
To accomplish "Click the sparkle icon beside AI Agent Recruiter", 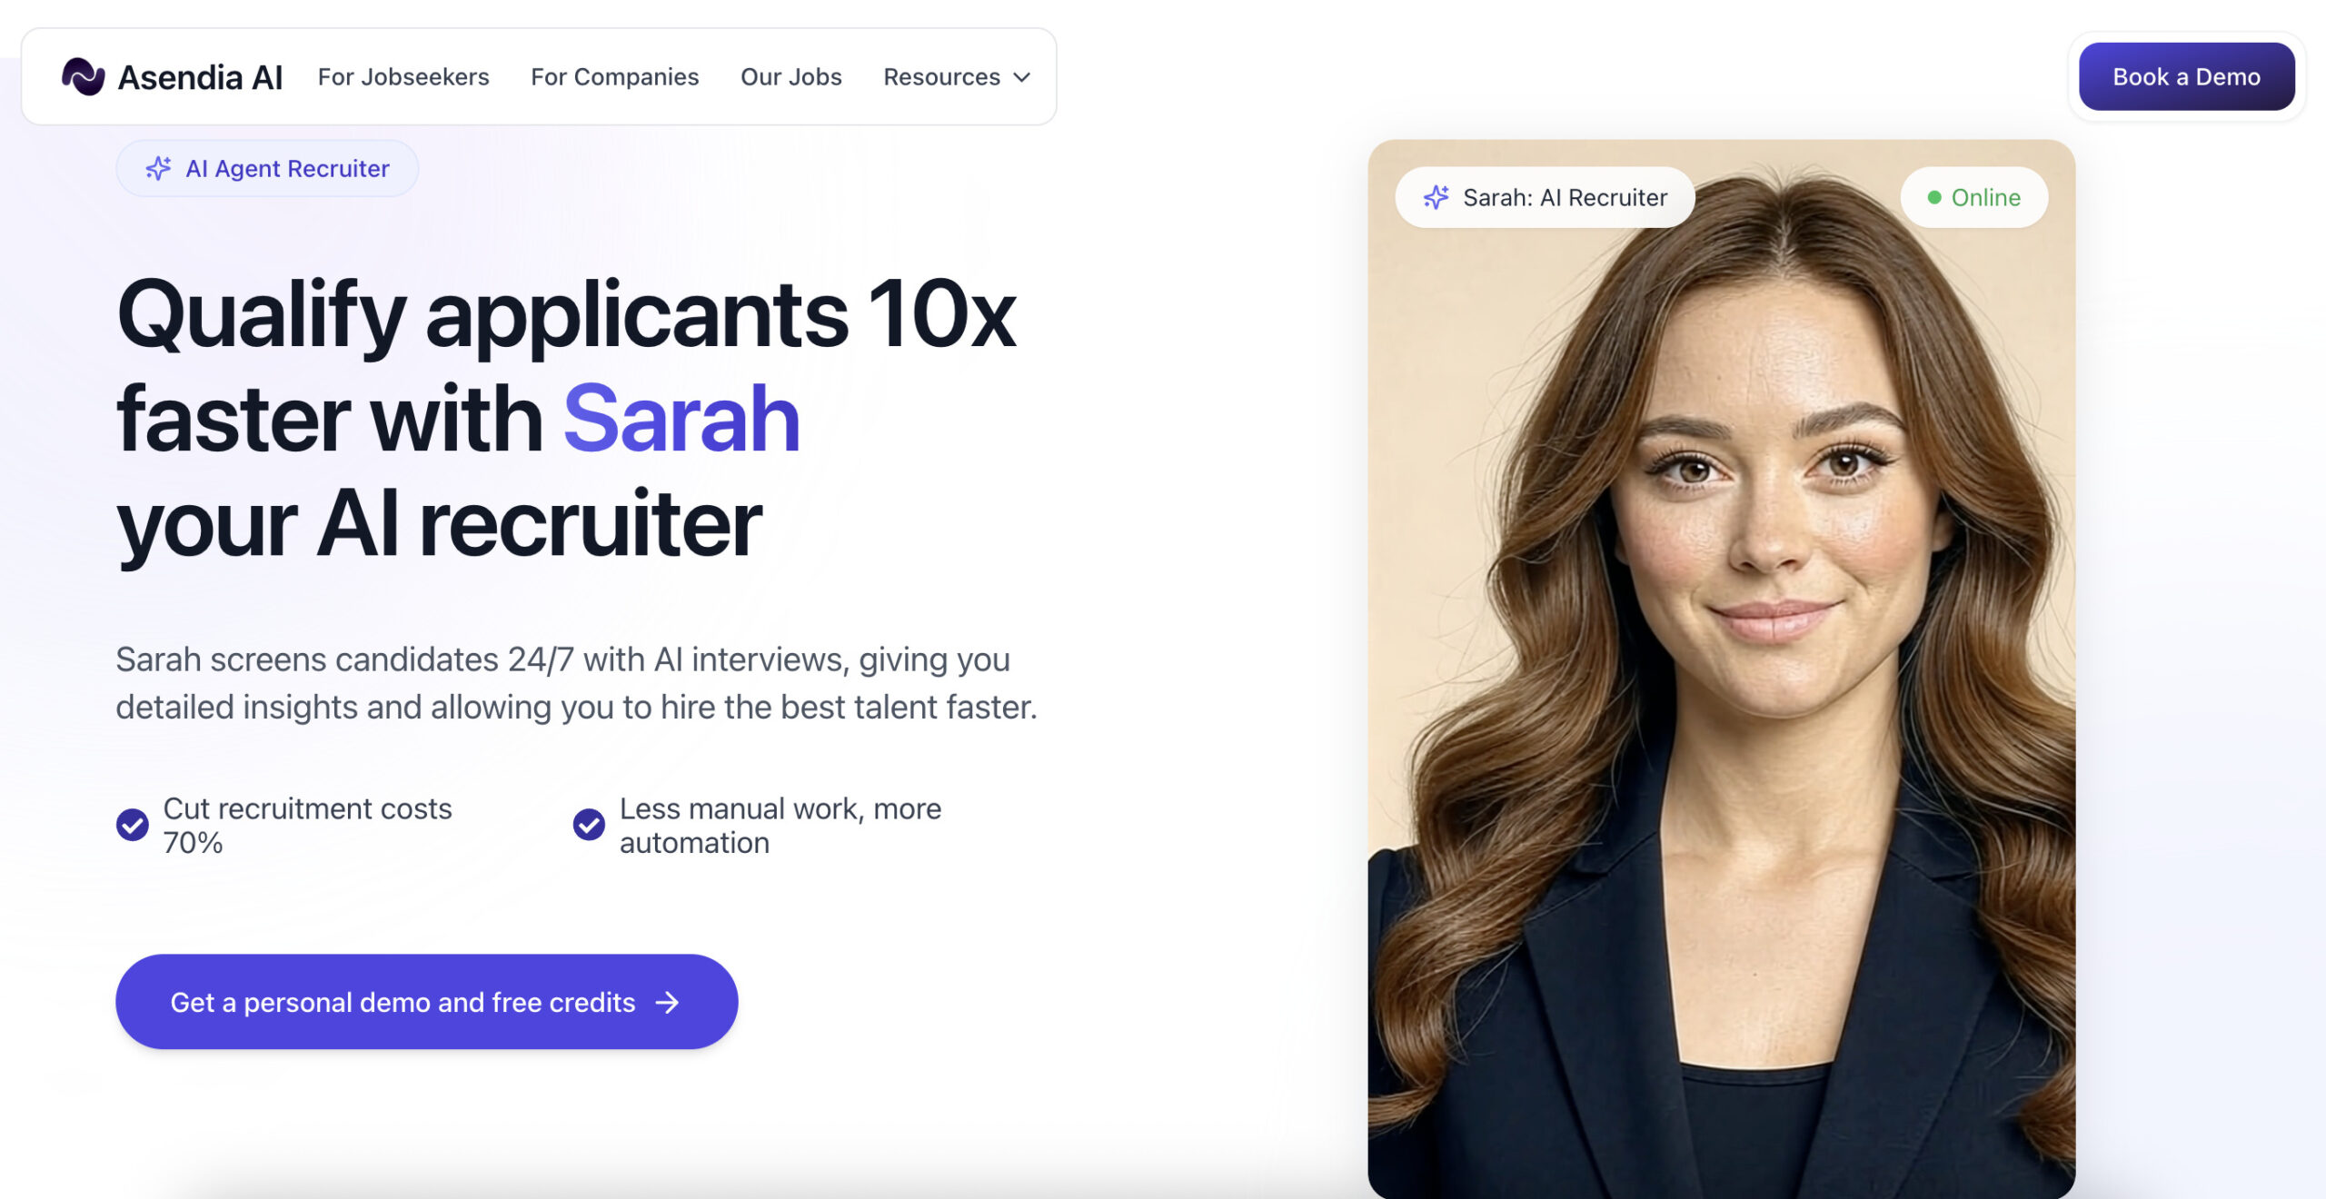I will (158, 168).
